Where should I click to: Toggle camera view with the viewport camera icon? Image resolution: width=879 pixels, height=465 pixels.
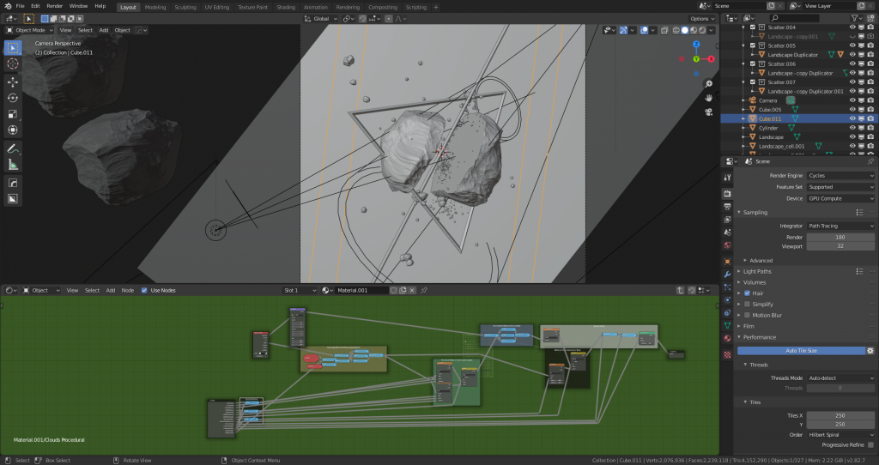click(709, 111)
